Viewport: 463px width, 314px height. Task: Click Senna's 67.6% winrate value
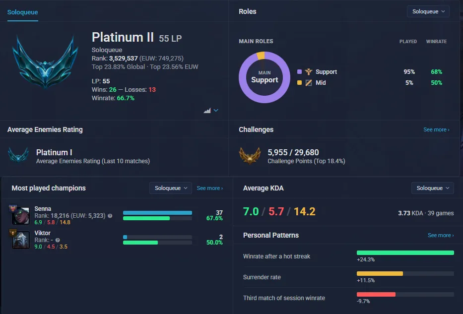coord(214,218)
